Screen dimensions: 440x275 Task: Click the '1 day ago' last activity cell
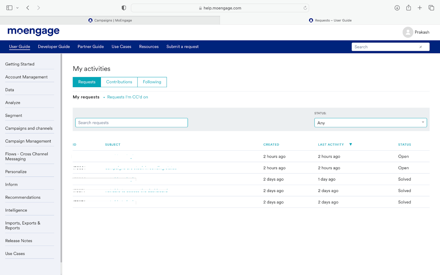pyautogui.click(x=327, y=179)
